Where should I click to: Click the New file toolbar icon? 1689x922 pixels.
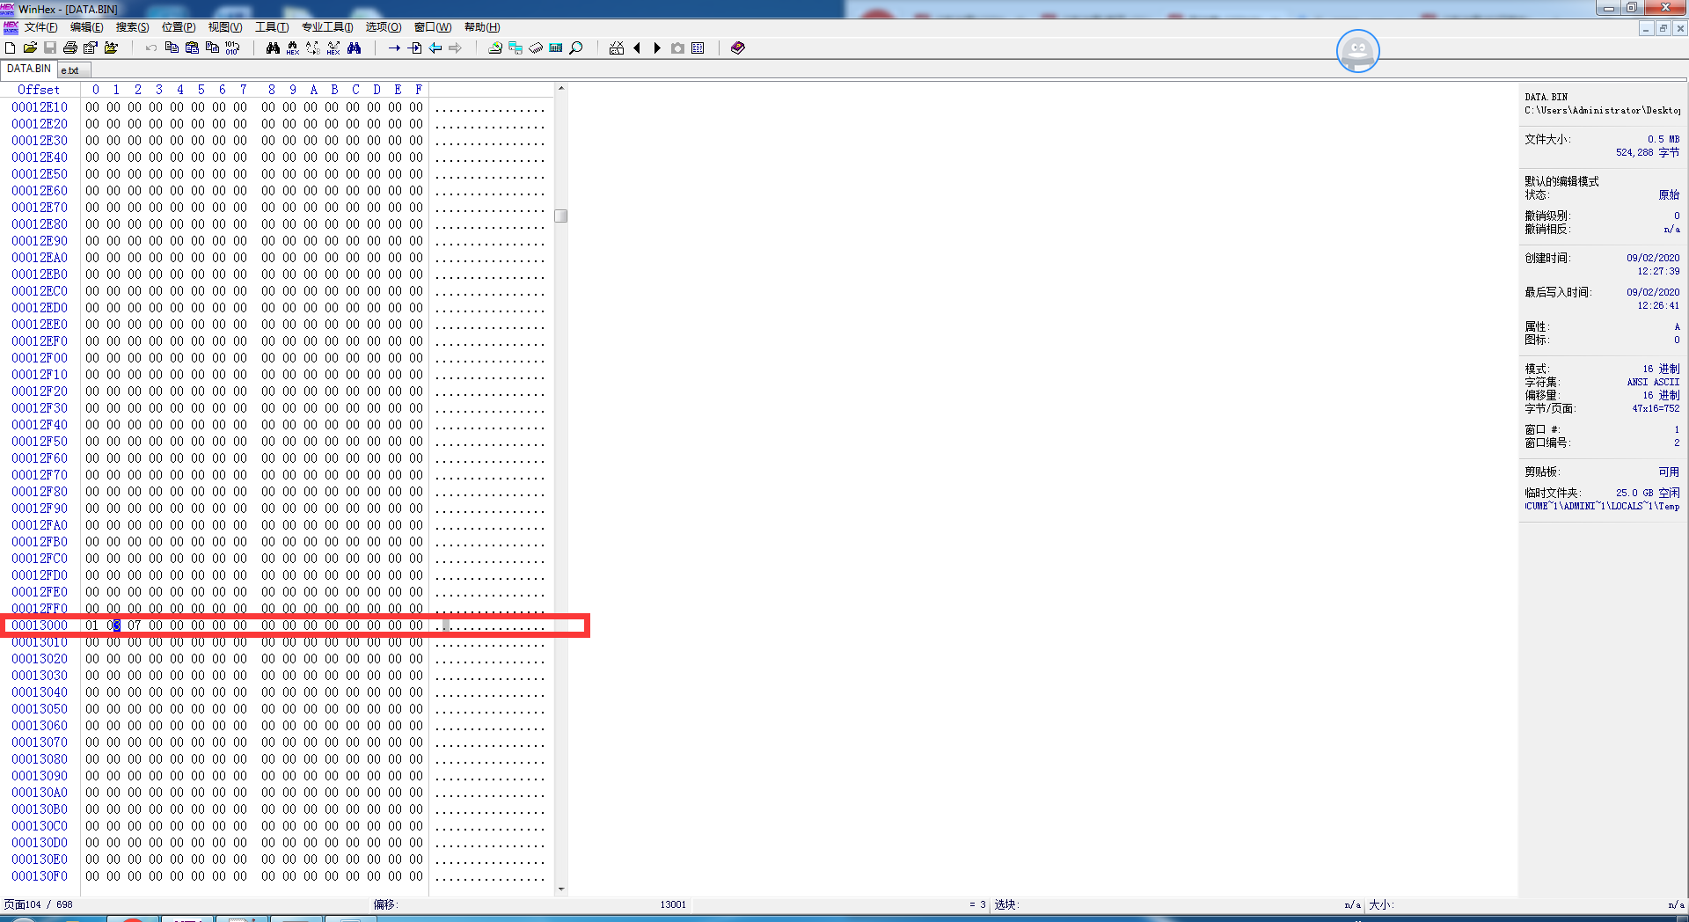(11, 48)
